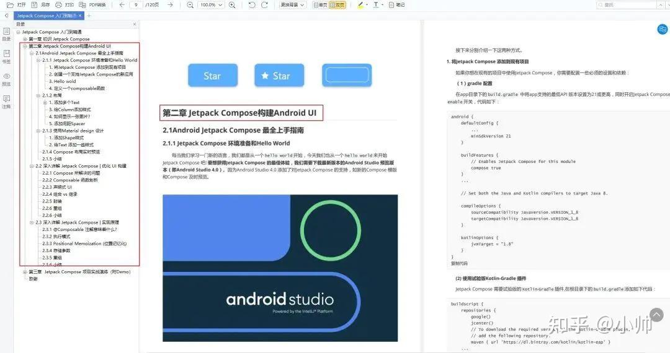The image size is (670, 353).
Task: Click the 打印 (Print) printer icon
Action: pyautogui.click(x=58, y=5)
